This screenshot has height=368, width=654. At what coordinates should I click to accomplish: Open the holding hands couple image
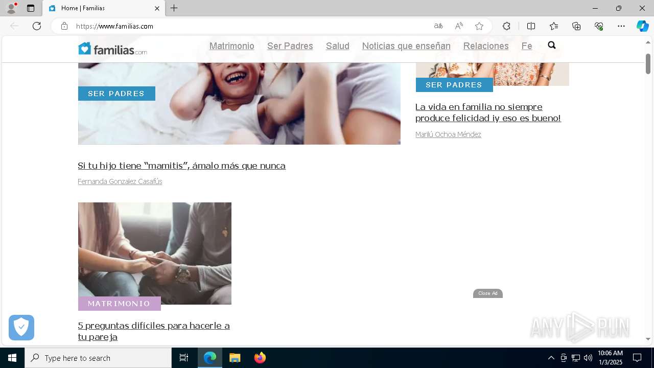tap(155, 254)
